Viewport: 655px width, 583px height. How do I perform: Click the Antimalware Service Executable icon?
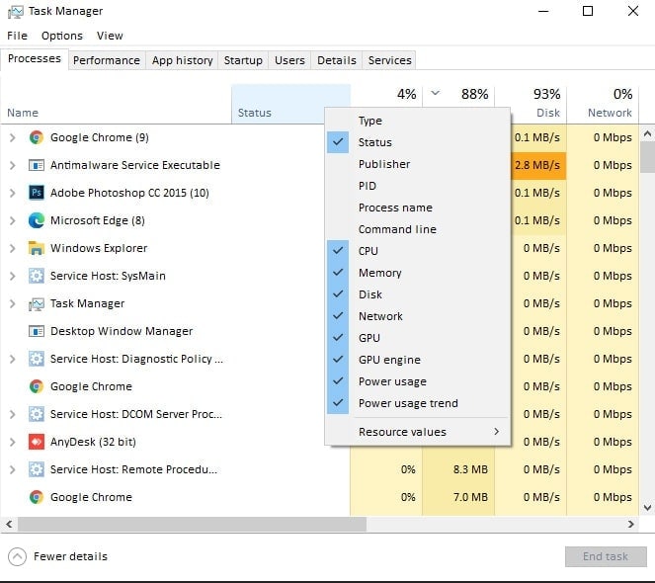click(x=37, y=165)
